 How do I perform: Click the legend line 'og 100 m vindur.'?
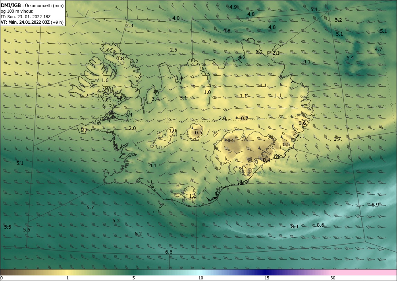click(17, 11)
